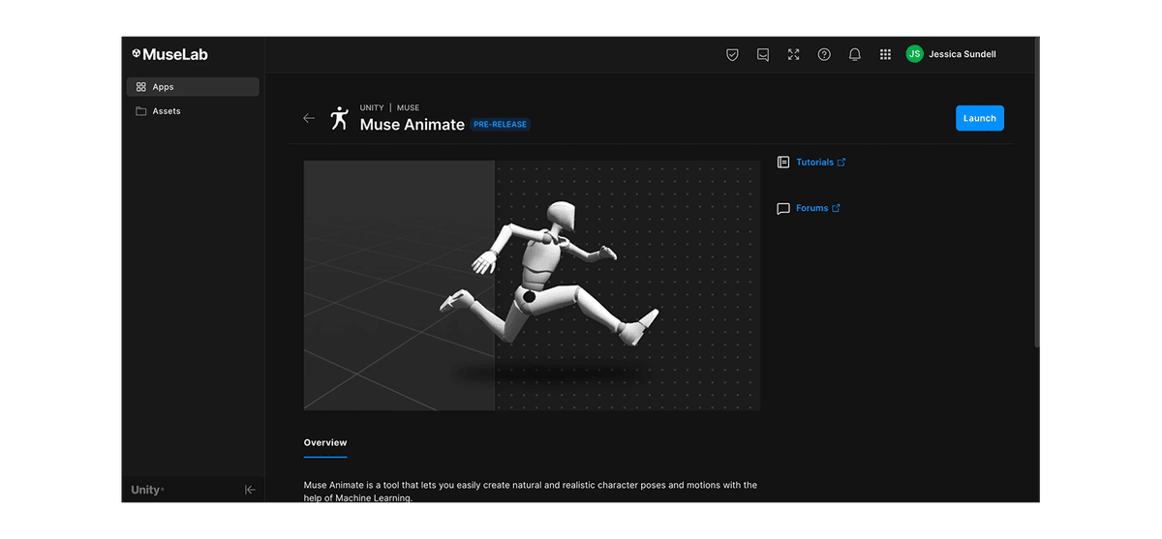1162x539 pixels.
Task: Click the book icon beside Tutorials
Action: [783, 162]
